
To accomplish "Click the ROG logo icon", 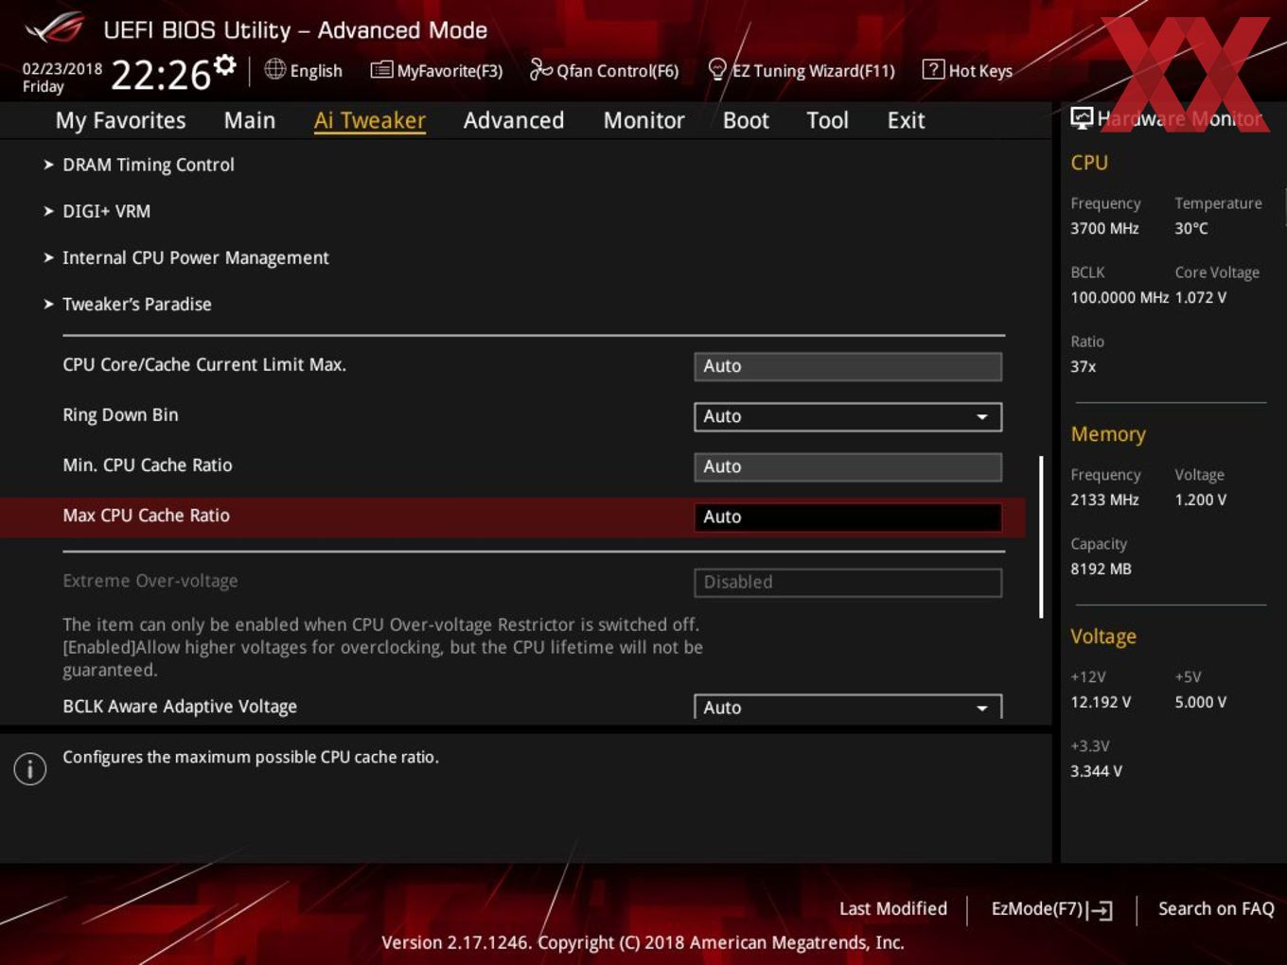I will [55, 28].
